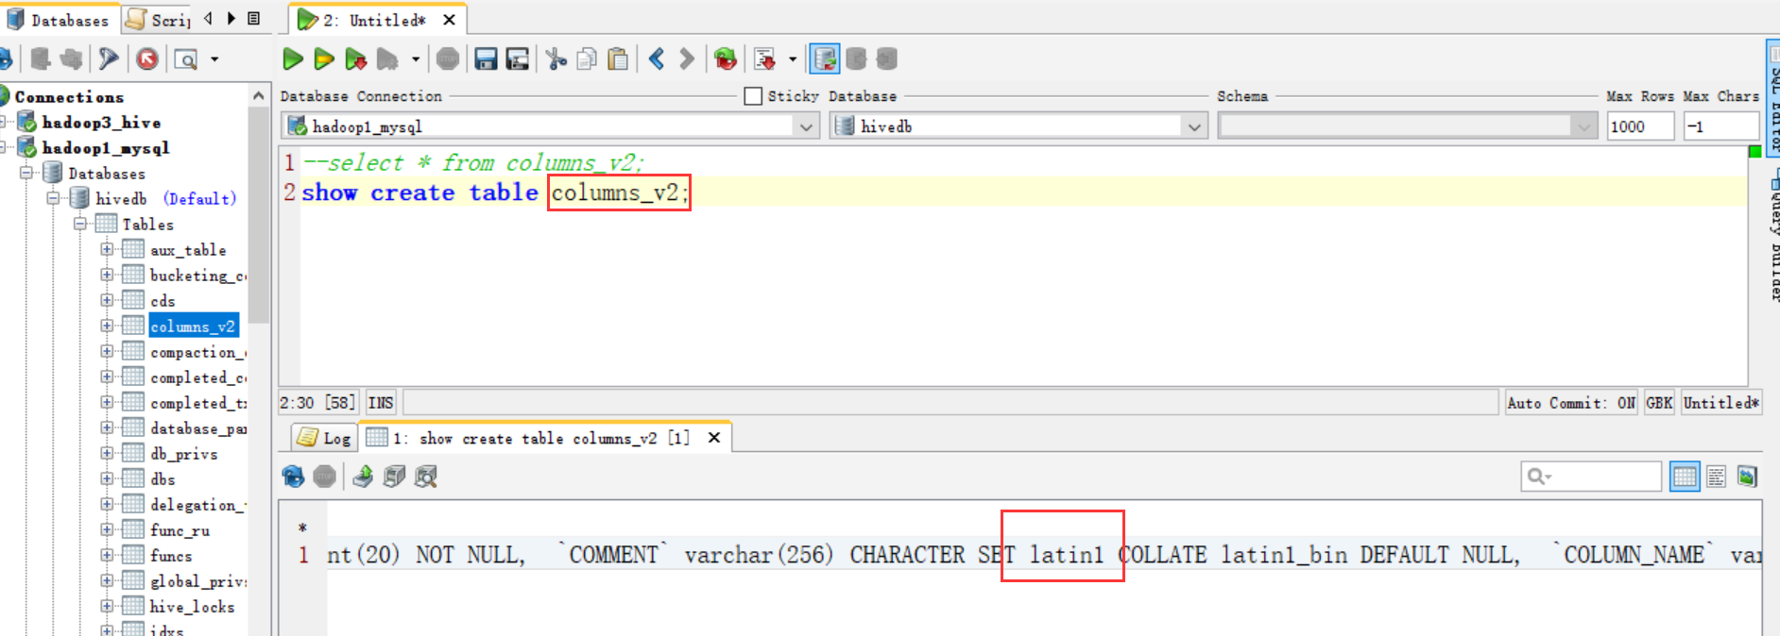Click the cancel red circle icon in Databases toolbar

[x=147, y=59]
